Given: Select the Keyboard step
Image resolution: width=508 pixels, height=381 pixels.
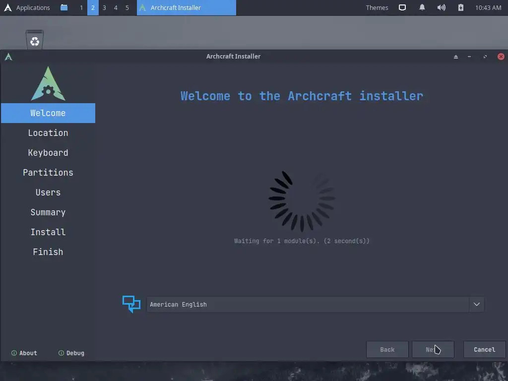Looking at the screenshot, I should (48, 153).
